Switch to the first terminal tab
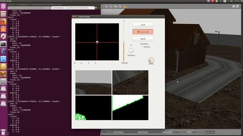The image size is (243, 136). 29,8
